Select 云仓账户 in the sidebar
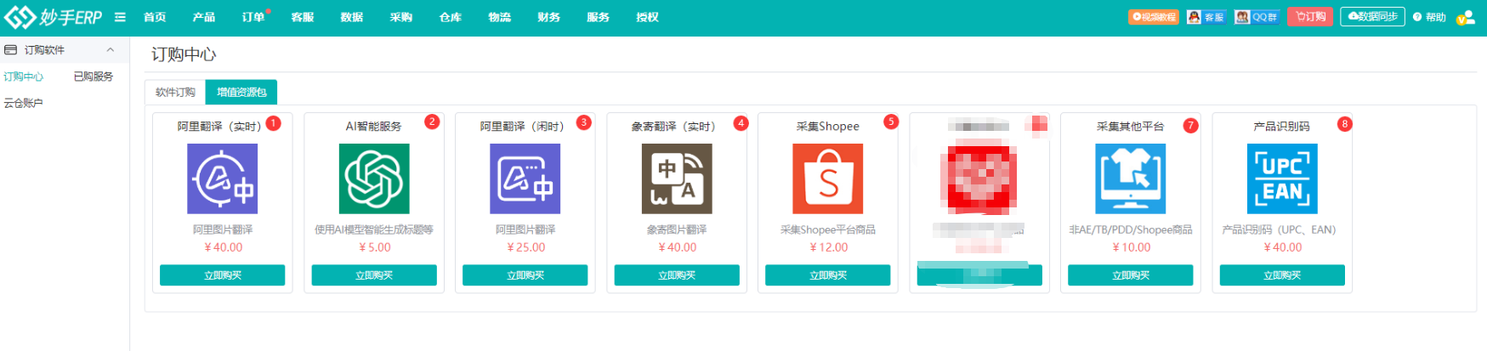The width and height of the screenshot is (1487, 351). [x=24, y=103]
